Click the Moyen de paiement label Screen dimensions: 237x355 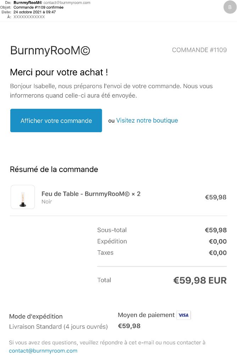(x=146, y=315)
